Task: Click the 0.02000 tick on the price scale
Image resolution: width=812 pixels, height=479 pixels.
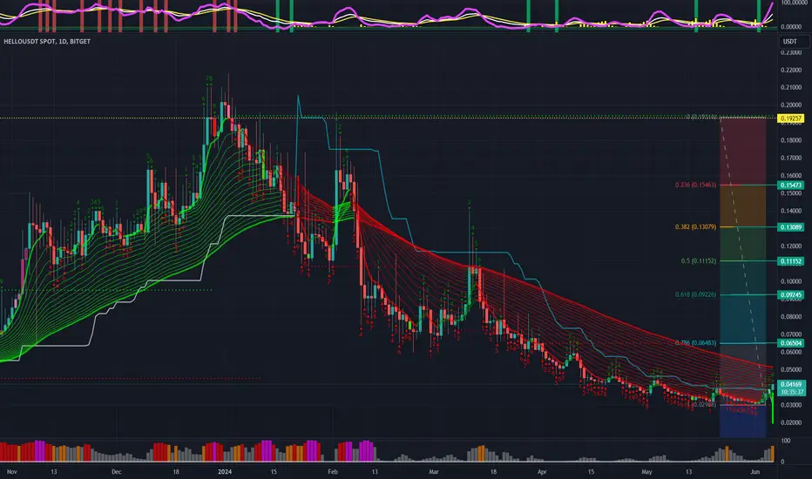Action: click(x=791, y=422)
